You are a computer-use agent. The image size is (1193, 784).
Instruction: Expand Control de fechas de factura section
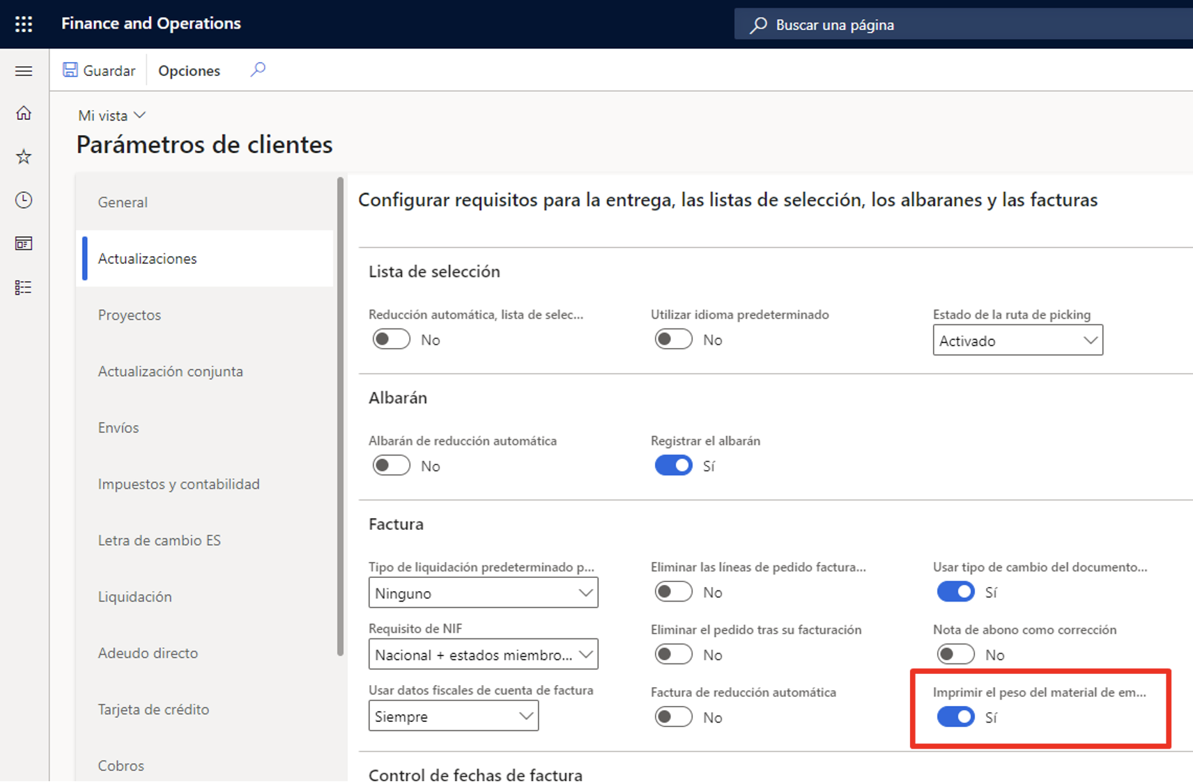[475, 774]
